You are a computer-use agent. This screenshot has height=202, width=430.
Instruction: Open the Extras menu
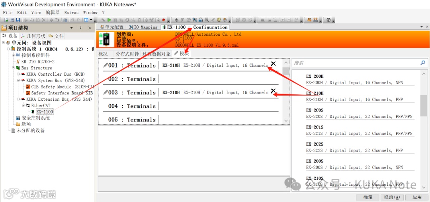click(x=71, y=13)
